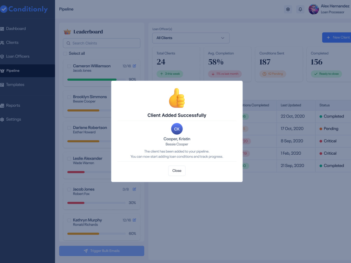351x263 pixels.
Task: Edit Jacob Jones' card
Action: pyautogui.click(x=134, y=189)
